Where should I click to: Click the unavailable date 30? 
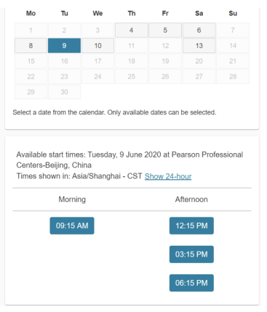pyautogui.click(x=64, y=92)
